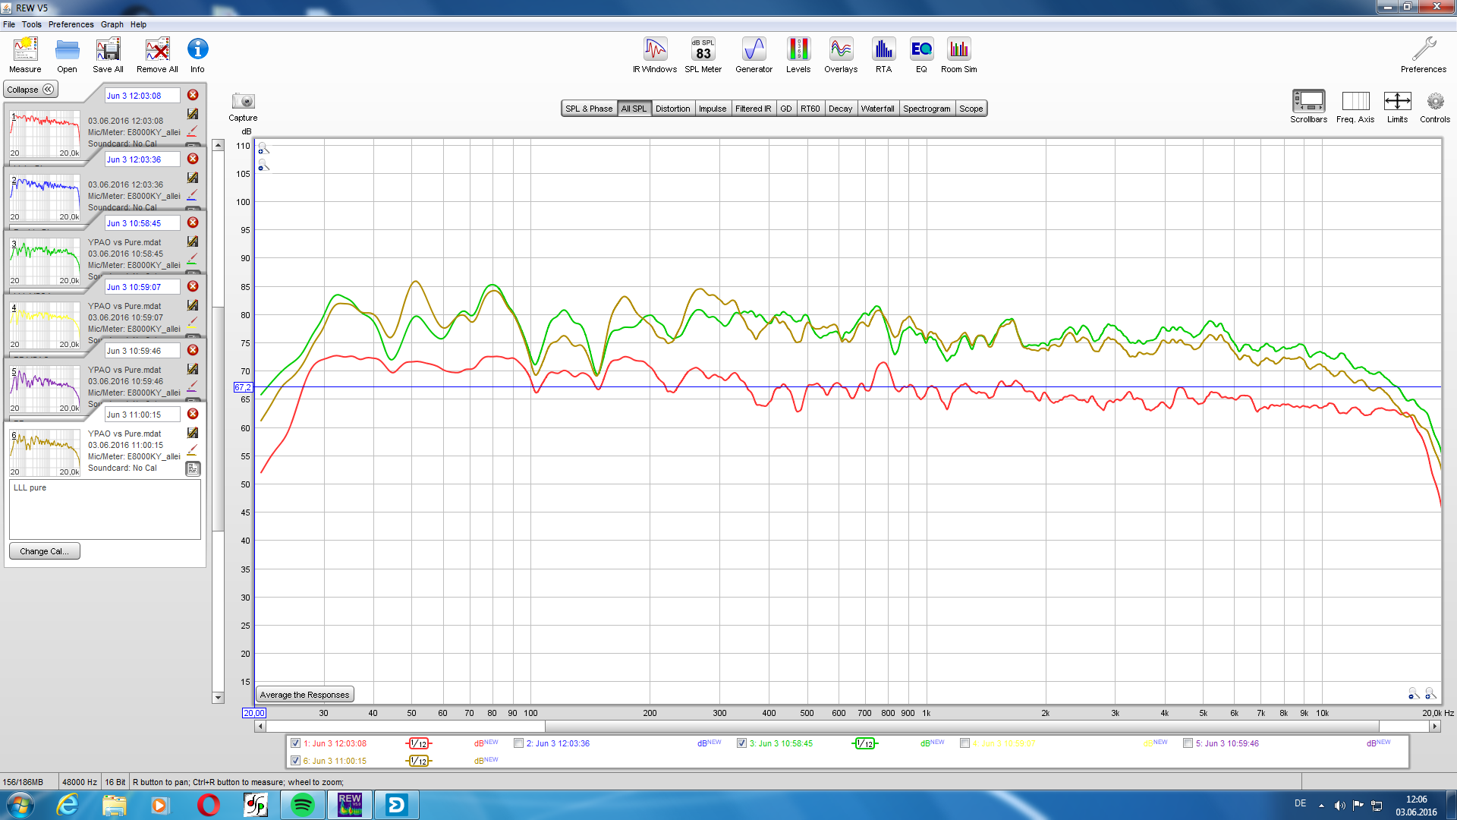Open the Generator tool

point(754,55)
